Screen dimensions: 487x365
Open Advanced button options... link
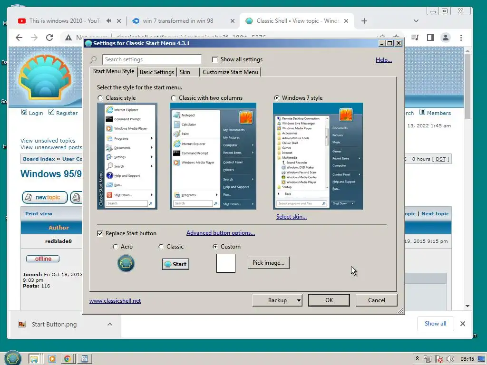tap(221, 233)
